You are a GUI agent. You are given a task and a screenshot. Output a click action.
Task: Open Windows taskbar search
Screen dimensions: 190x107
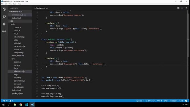[x=9, y=105]
